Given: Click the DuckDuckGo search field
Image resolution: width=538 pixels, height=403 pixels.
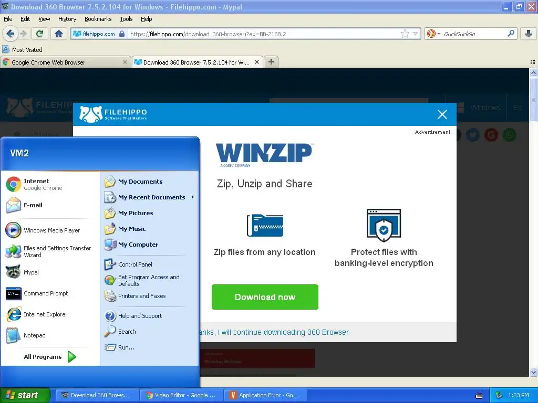Looking at the screenshot, I should coord(473,34).
